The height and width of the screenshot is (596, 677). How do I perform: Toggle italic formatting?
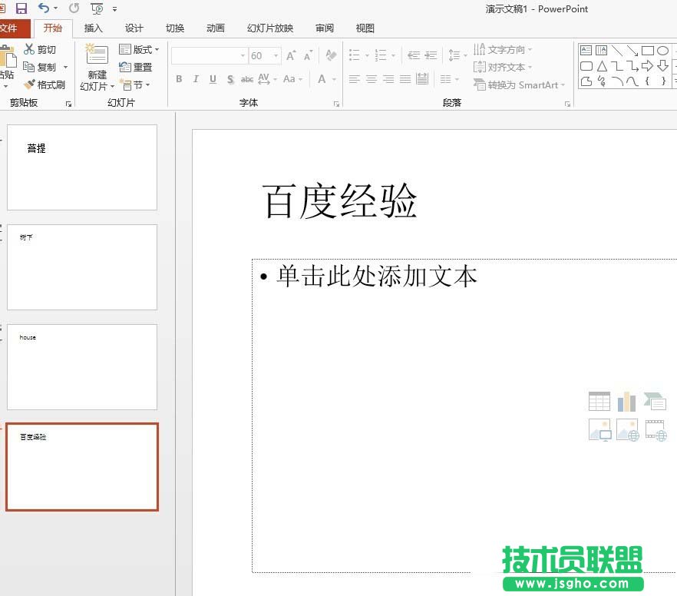[x=196, y=79]
